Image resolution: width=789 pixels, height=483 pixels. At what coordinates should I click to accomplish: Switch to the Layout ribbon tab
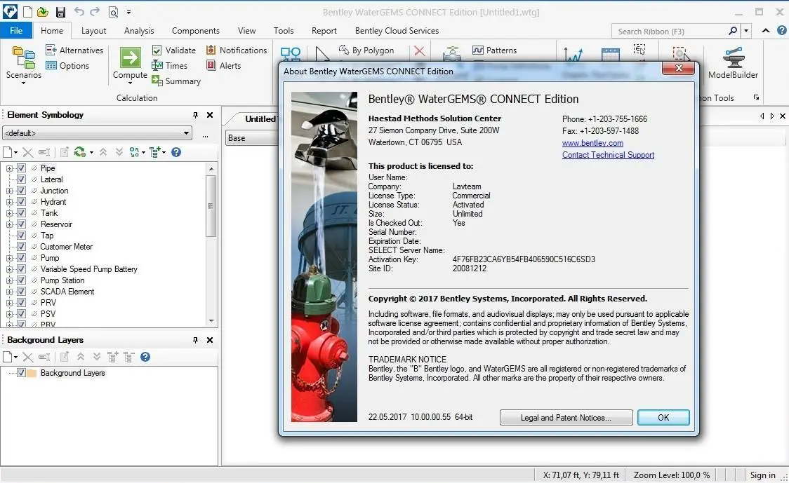93,31
